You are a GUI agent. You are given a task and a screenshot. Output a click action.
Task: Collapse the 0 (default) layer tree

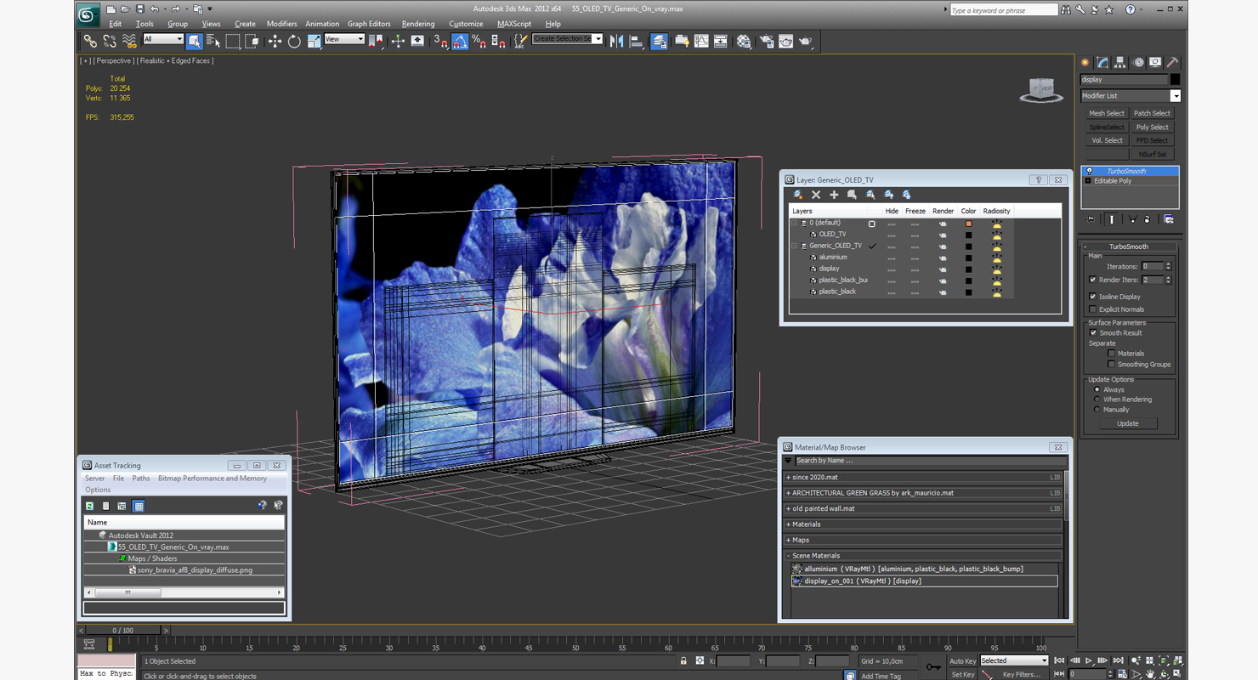pos(796,223)
